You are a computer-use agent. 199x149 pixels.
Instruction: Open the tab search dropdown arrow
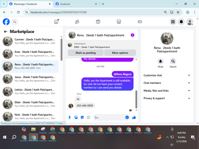coord(4,4)
